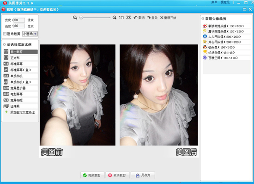Click the zoom in magnifier icon
The width and height of the screenshot is (254, 184).
point(115,18)
